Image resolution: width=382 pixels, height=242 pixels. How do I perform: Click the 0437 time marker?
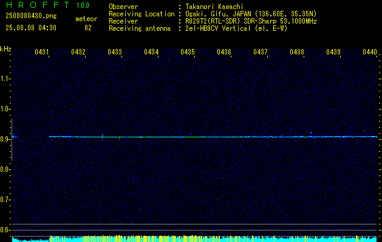pos(261,52)
